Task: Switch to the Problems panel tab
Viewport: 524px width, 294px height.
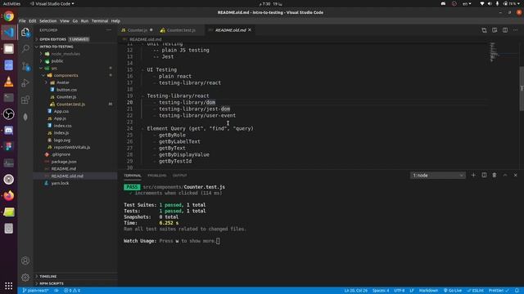Action: pyautogui.click(x=156, y=176)
